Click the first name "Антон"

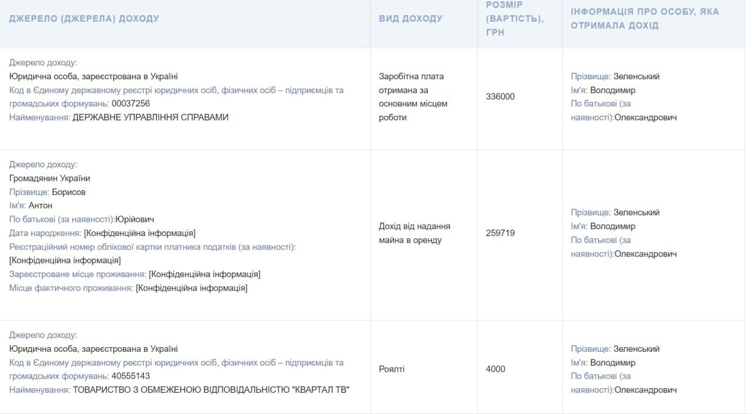[x=41, y=206]
